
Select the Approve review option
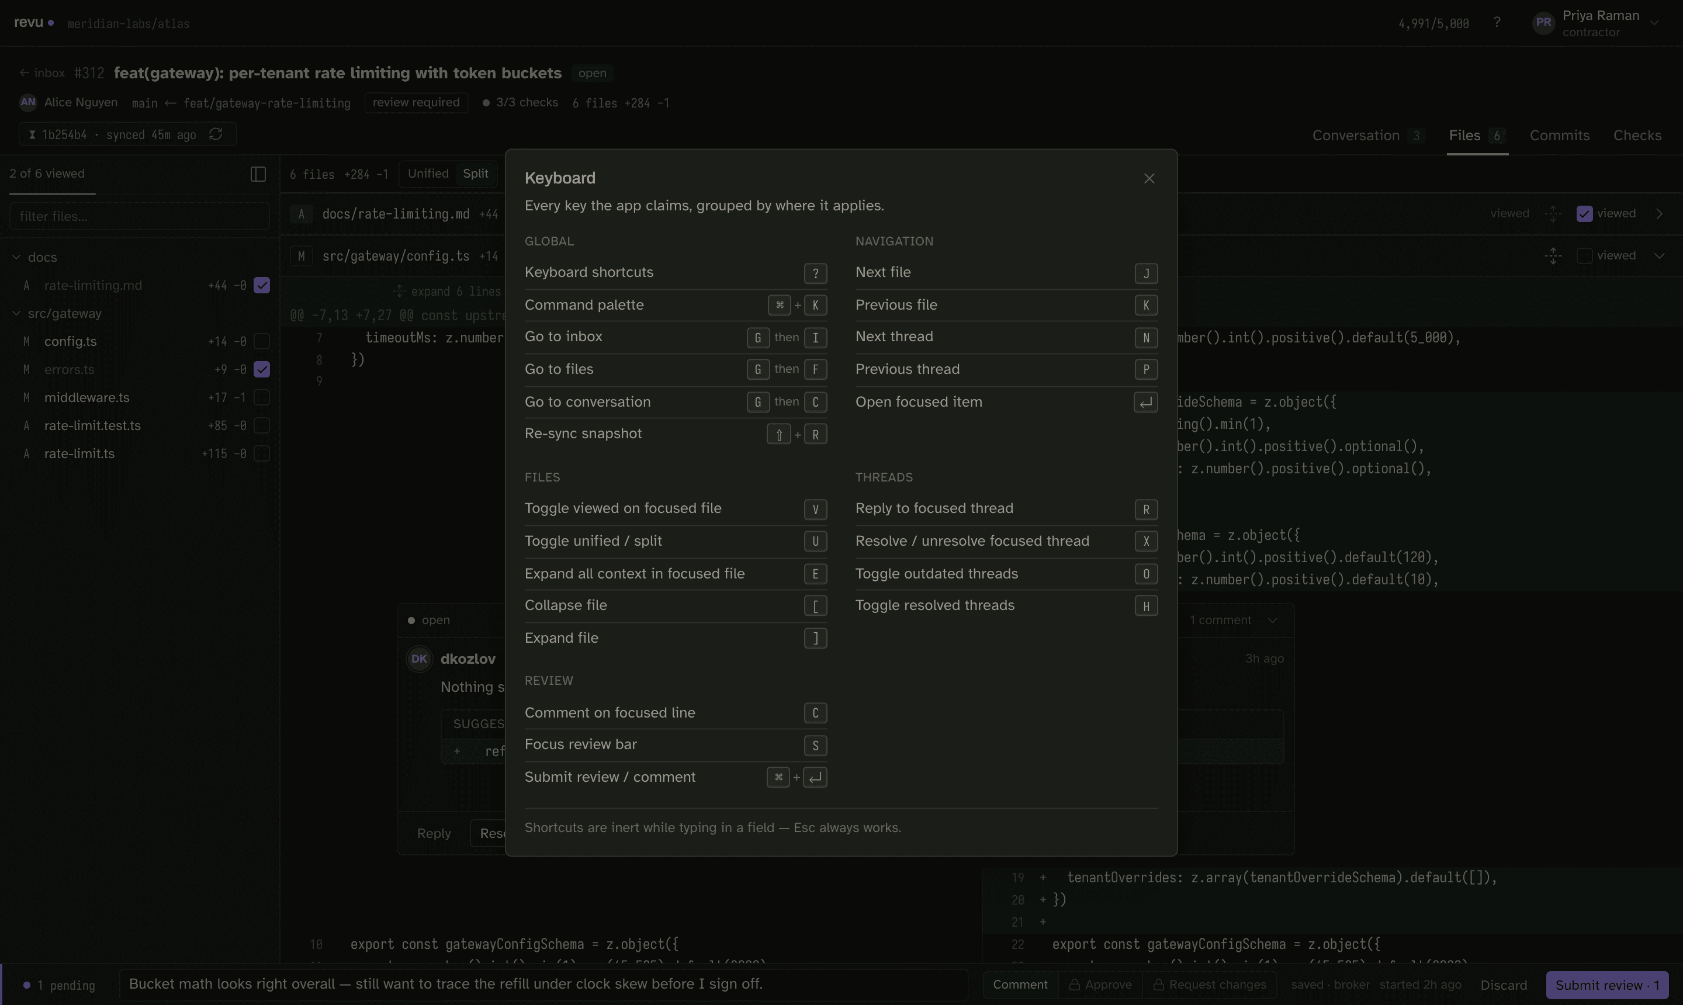1100,985
